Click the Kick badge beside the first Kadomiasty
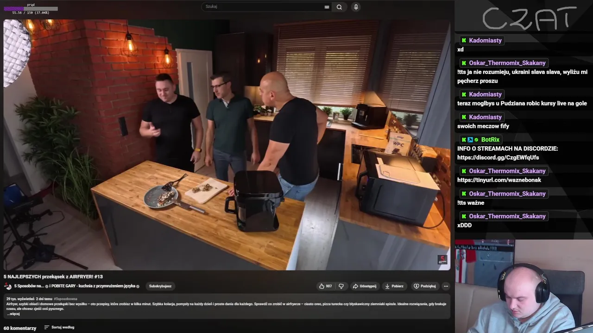The image size is (593, 333). 464,41
